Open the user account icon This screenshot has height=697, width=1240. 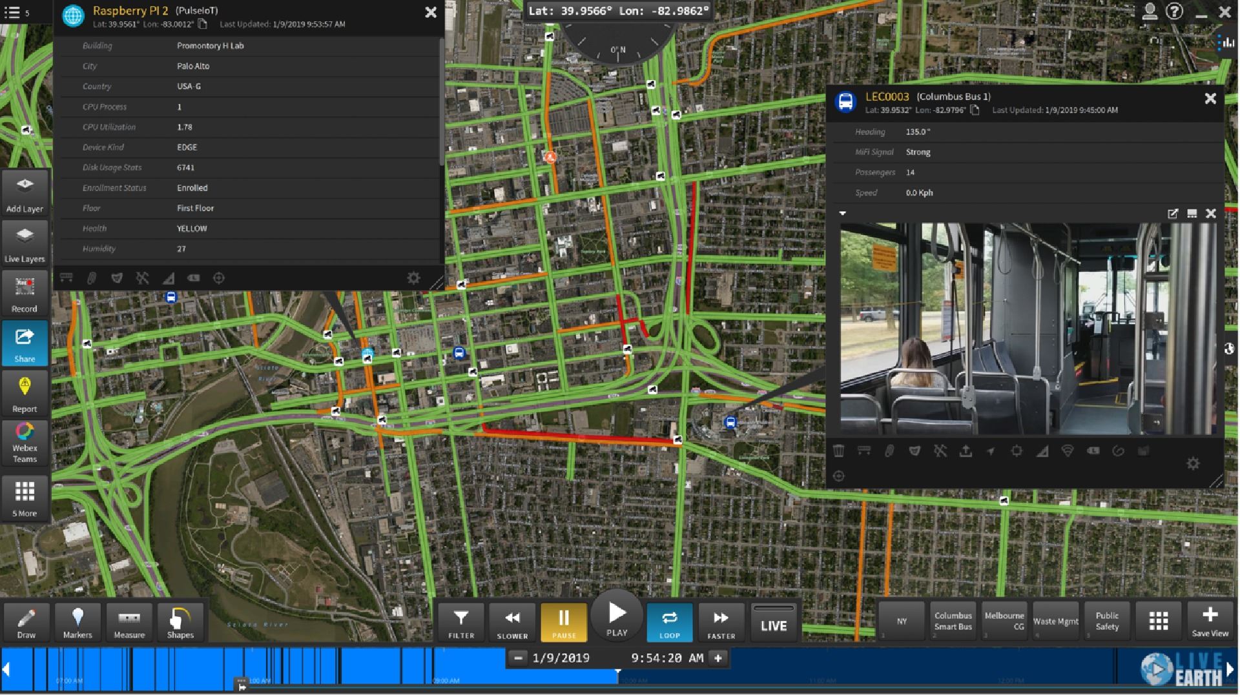point(1150,12)
